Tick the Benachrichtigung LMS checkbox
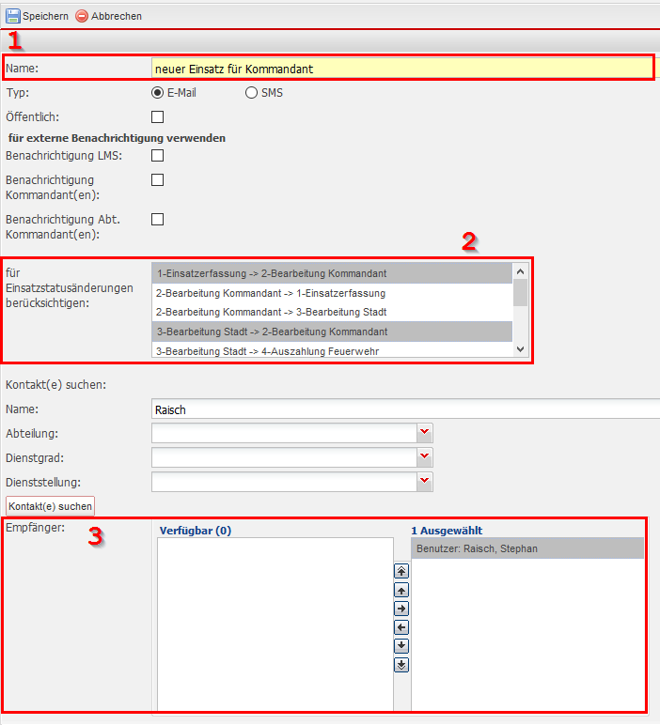Image resolution: width=660 pixels, height=725 pixels. click(158, 155)
